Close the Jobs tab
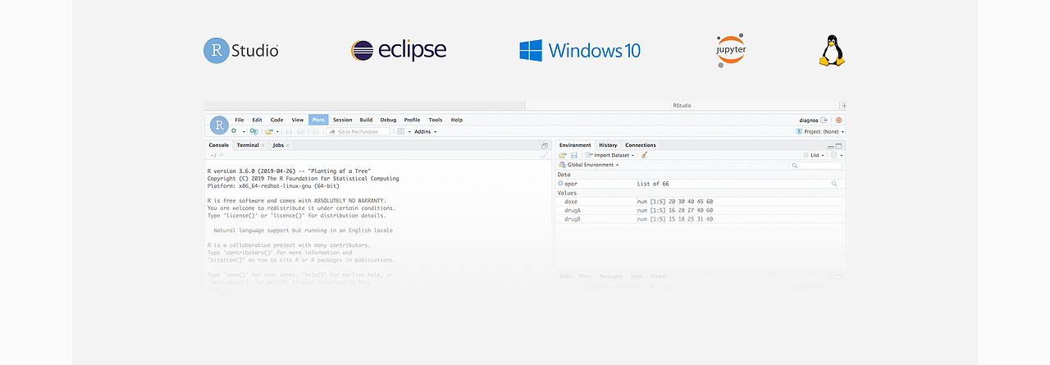The height and width of the screenshot is (365, 1050). point(287,145)
